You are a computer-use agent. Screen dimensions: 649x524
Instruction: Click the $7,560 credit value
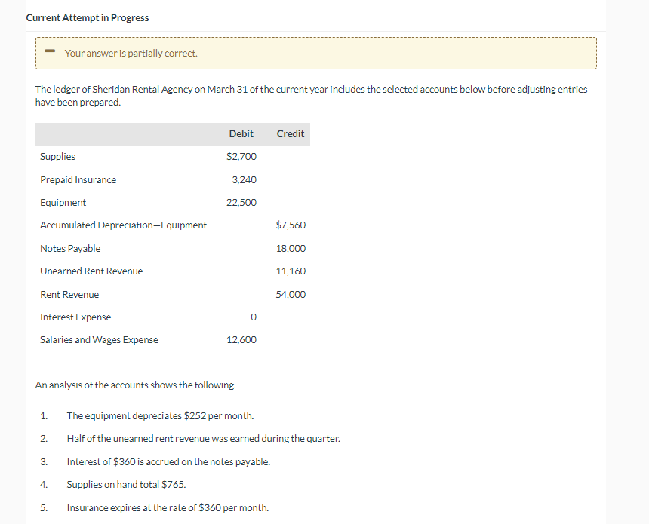pos(291,225)
